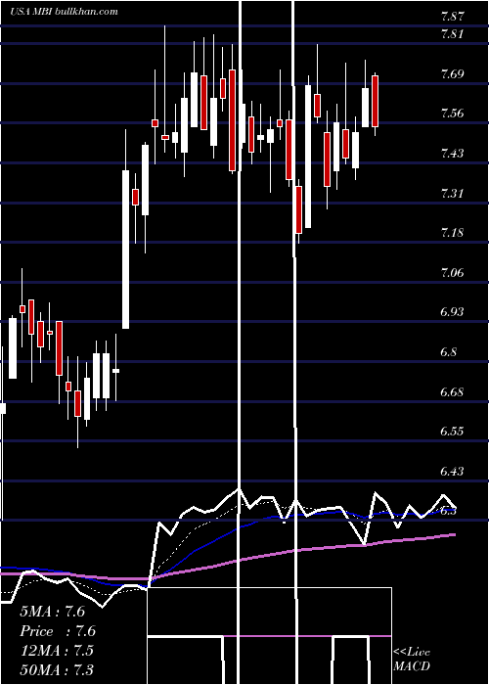Click the '<<Live MACD' label
The height and width of the screenshot is (685, 489).
[x=412, y=659]
